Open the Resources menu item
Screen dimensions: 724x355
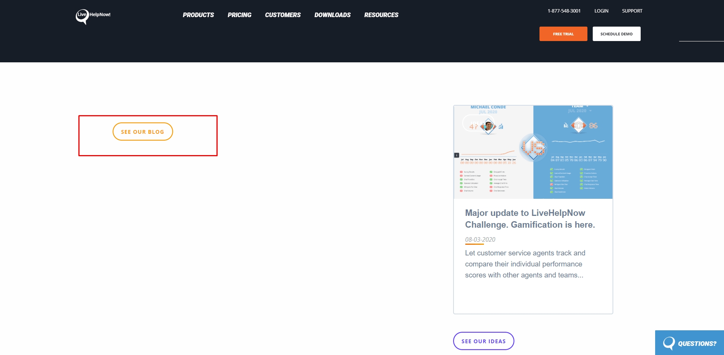tap(381, 15)
